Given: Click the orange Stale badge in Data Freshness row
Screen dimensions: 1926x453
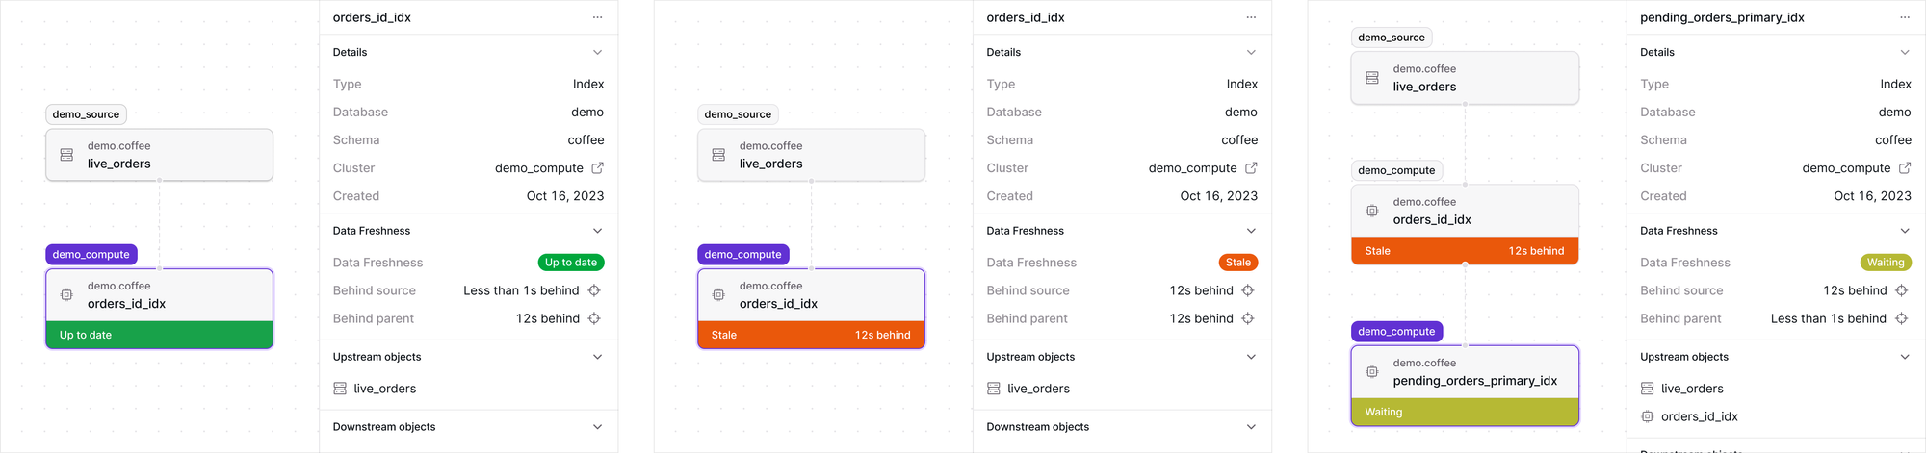Looking at the screenshot, I should [x=1237, y=263].
